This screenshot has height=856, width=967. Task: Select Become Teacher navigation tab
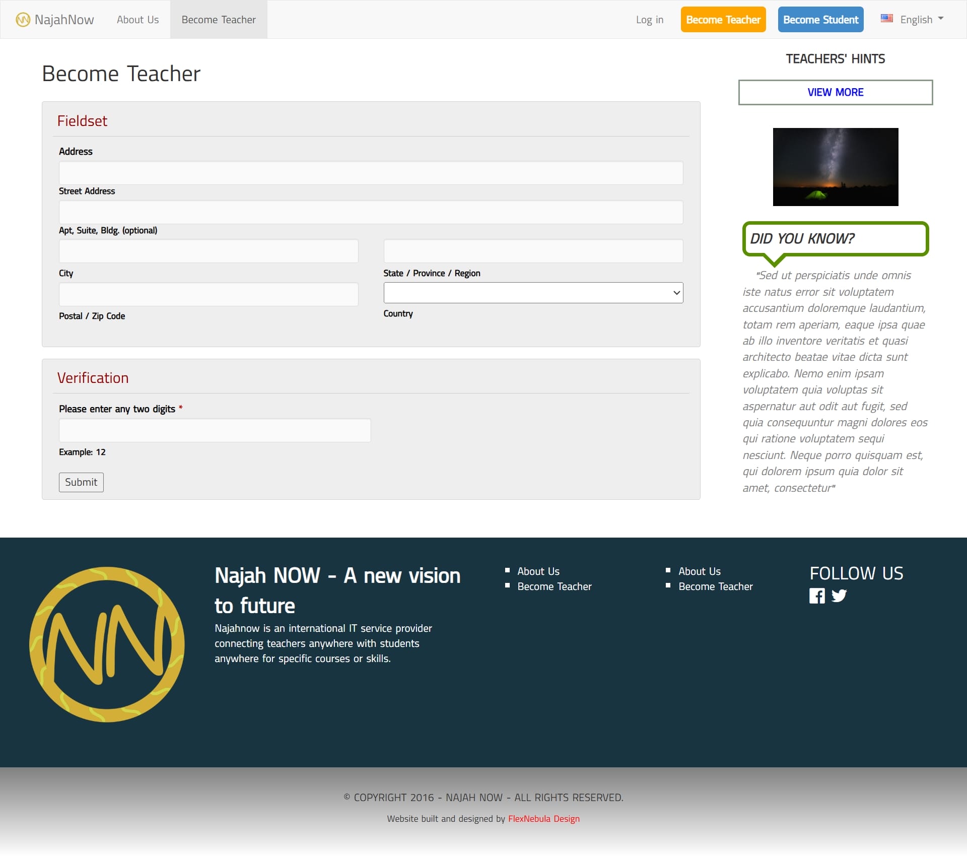tap(219, 20)
